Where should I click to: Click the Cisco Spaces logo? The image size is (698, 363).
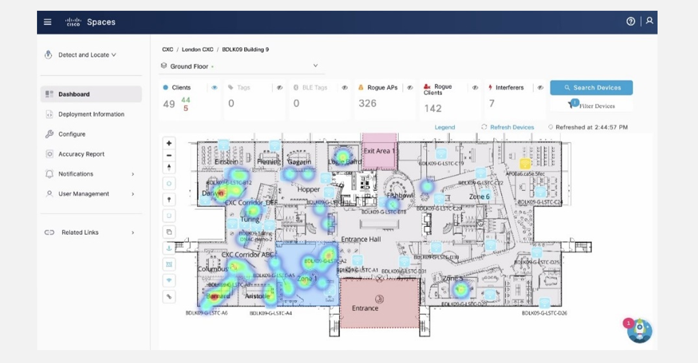[x=90, y=22]
